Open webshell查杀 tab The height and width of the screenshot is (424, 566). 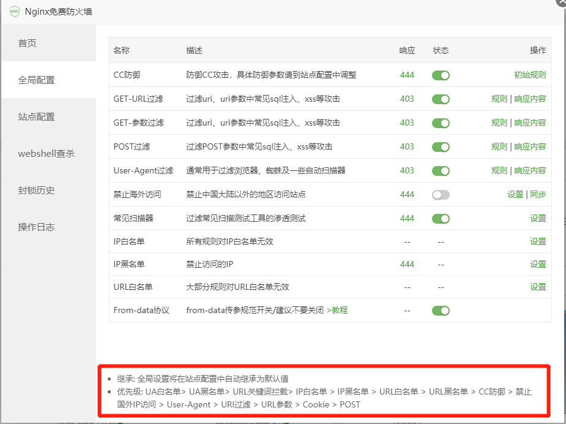click(49, 154)
